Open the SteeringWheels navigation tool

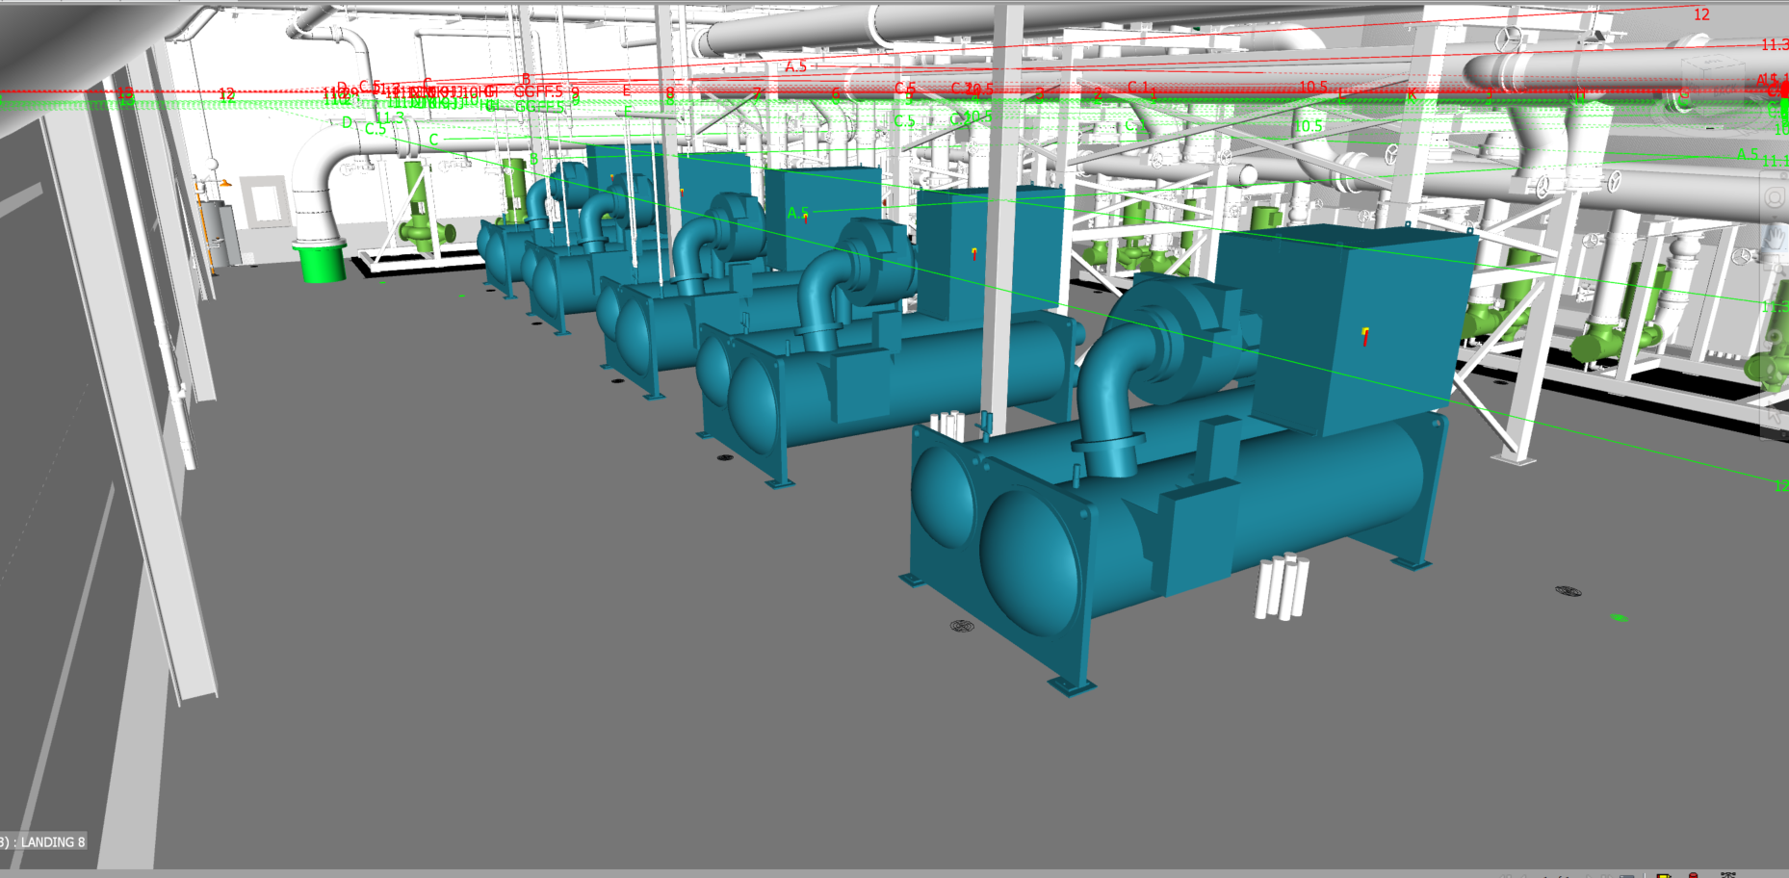pos(1775,197)
